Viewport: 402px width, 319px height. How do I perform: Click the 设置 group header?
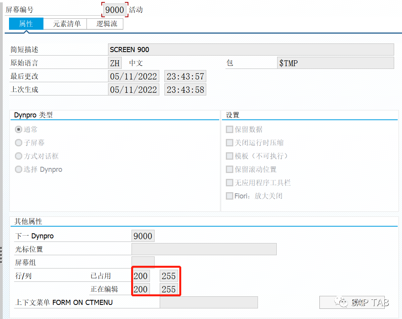tap(233, 115)
